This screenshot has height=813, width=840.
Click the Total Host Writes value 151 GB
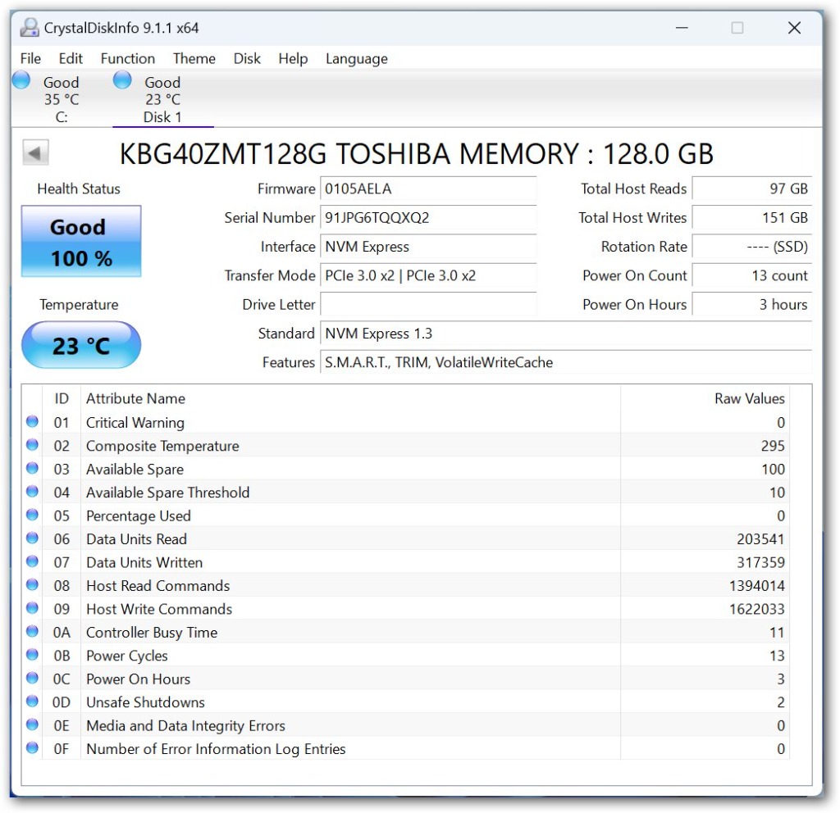[752, 218]
